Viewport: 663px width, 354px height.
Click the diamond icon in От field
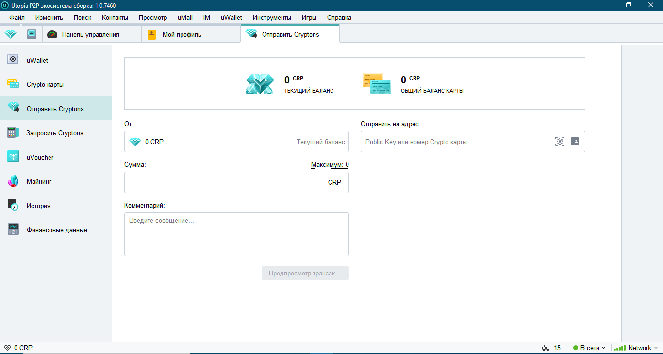(135, 142)
